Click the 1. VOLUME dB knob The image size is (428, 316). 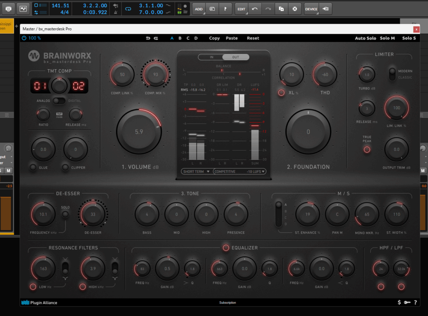coord(139,132)
